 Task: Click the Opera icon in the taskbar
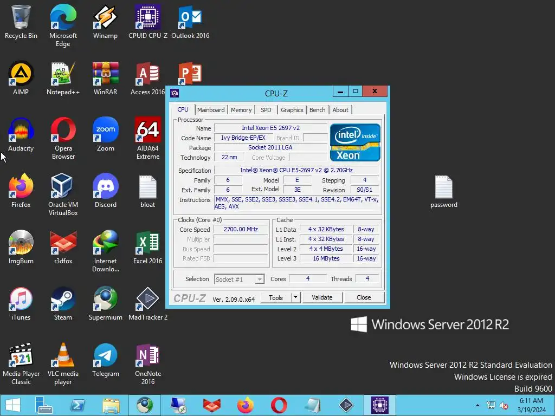(279, 405)
